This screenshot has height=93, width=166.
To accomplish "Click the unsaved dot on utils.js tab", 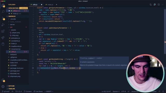I will pyautogui.click(x=41, y=5).
